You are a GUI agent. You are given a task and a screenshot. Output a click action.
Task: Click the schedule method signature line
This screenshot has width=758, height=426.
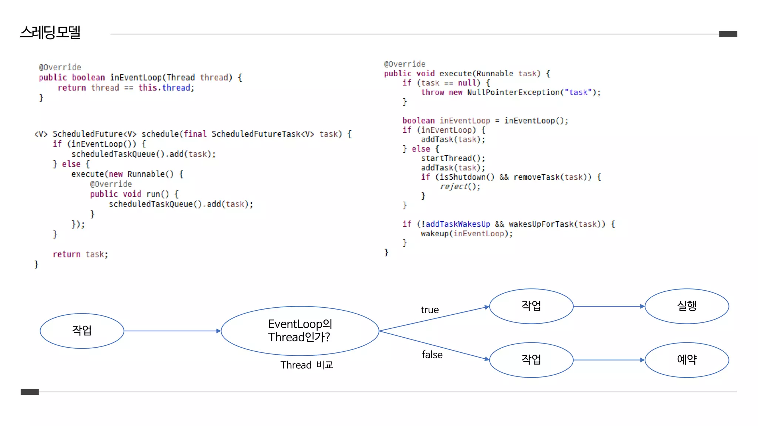(192, 134)
